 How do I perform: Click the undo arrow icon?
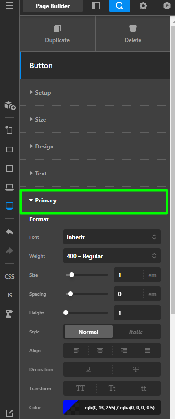pos(9,232)
